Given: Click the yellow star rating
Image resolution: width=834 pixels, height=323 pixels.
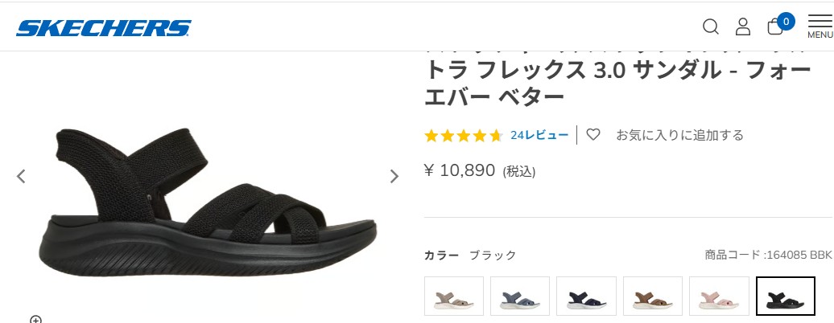Looking at the screenshot, I should coord(464,135).
